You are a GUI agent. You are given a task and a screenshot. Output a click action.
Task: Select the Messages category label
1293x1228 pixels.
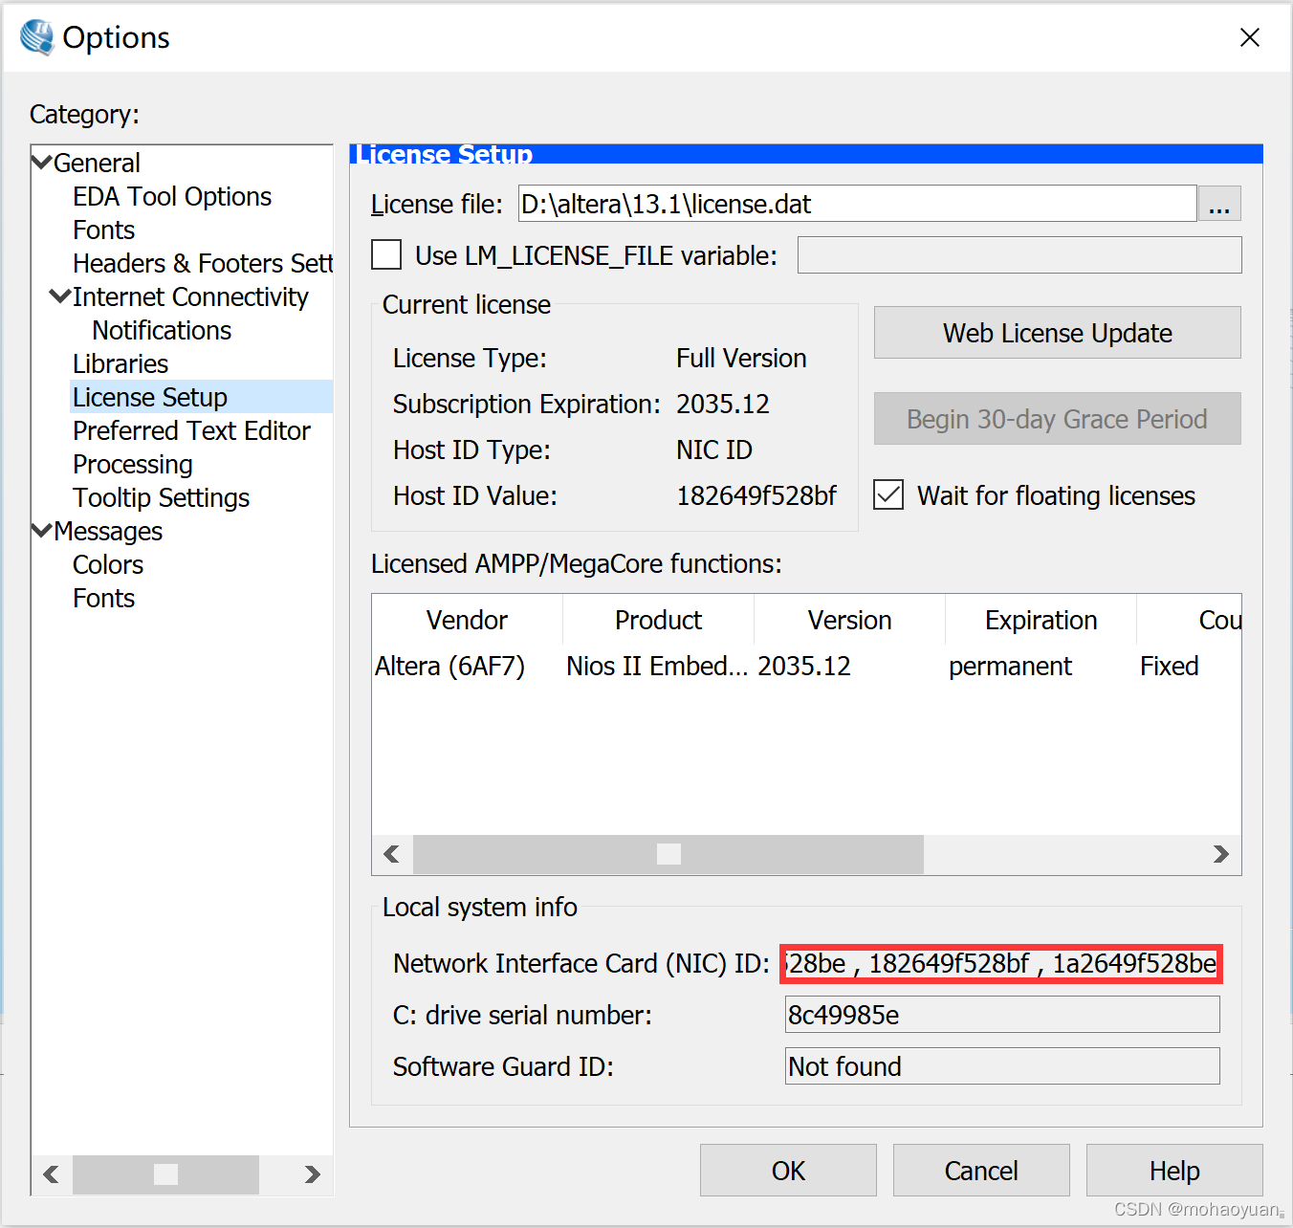tap(108, 531)
